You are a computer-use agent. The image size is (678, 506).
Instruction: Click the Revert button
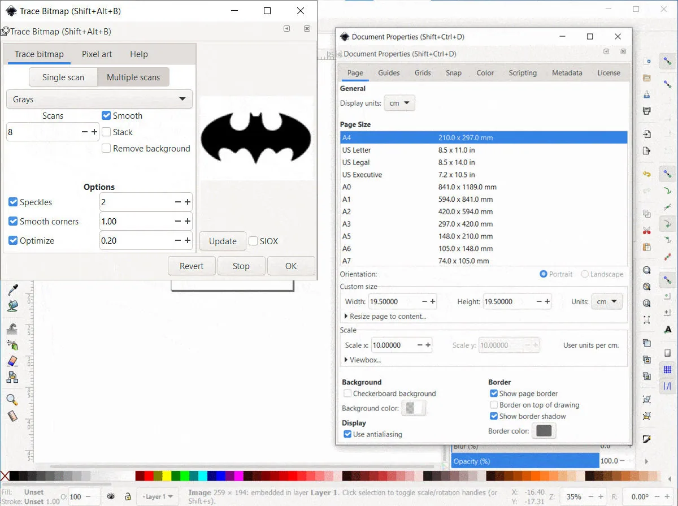pyautogui.click(x=192, y=266)
